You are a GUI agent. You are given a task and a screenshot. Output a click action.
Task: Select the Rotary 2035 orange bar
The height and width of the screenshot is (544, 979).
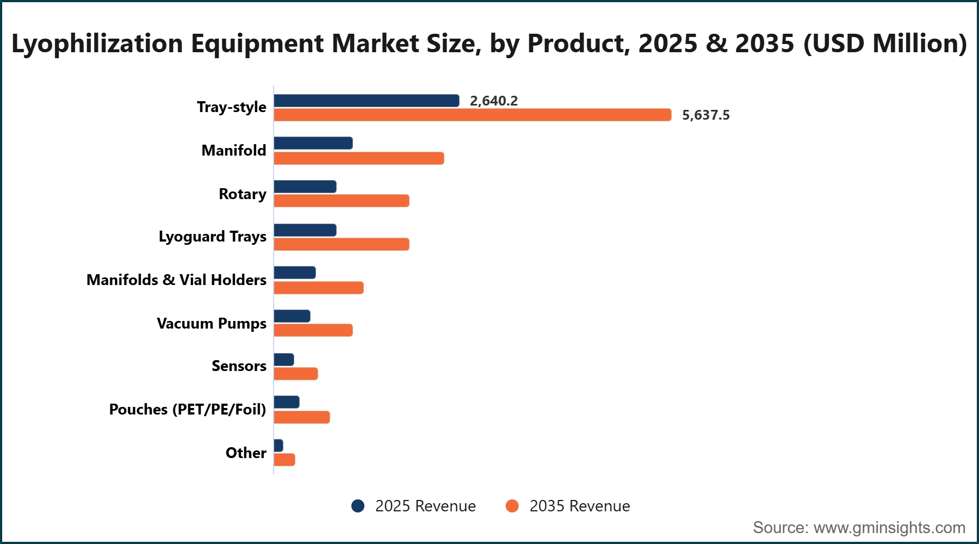point(342,201)
